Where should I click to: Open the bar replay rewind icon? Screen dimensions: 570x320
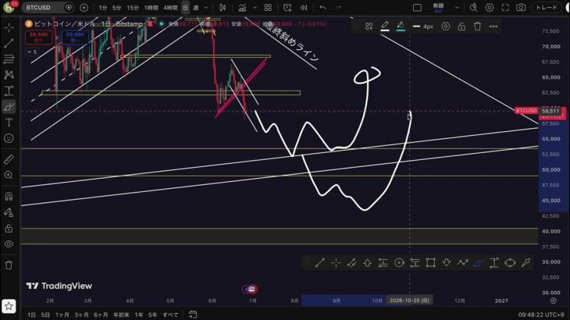304,8
